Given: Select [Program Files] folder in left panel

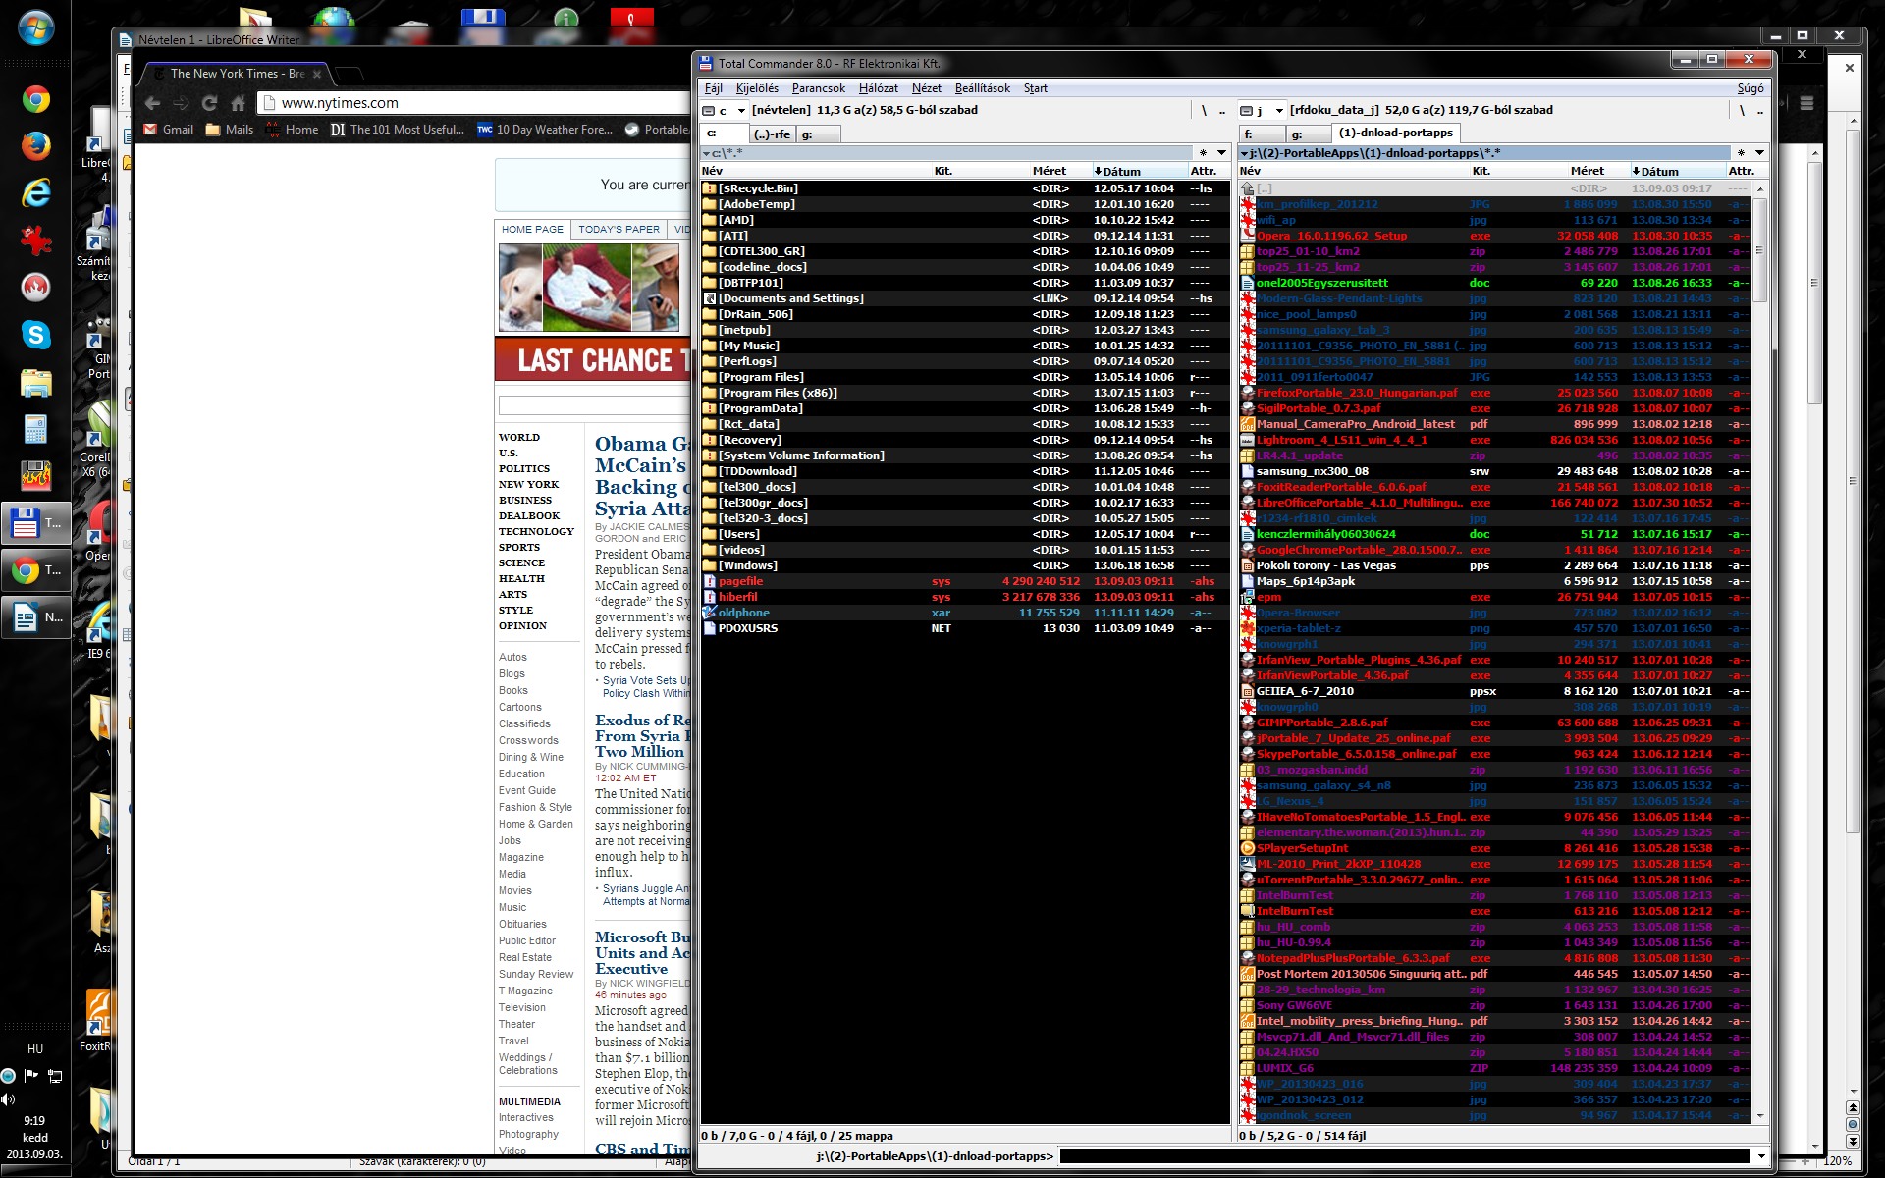Looking at the screenshot, I should (964, 377).
